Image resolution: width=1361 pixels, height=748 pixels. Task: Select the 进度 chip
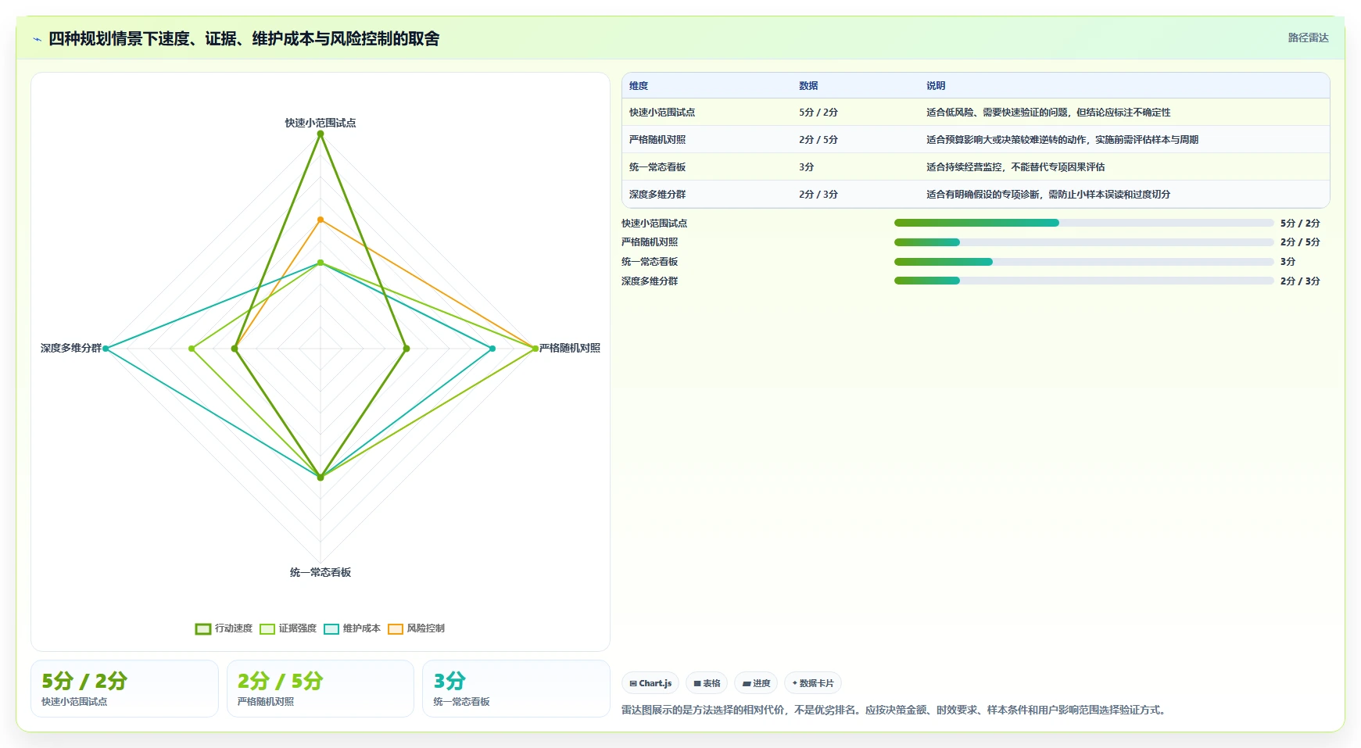click(756, 683)
